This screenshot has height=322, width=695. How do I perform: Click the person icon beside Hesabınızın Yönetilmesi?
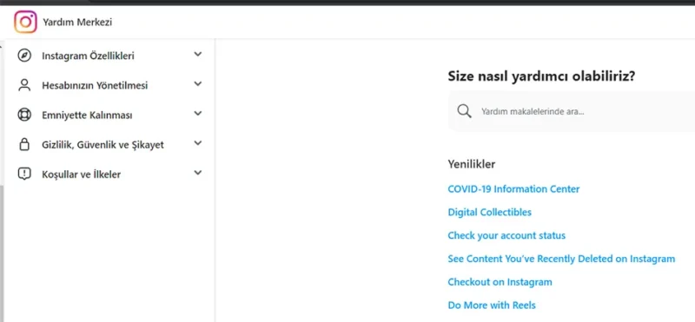coord(24,85)
